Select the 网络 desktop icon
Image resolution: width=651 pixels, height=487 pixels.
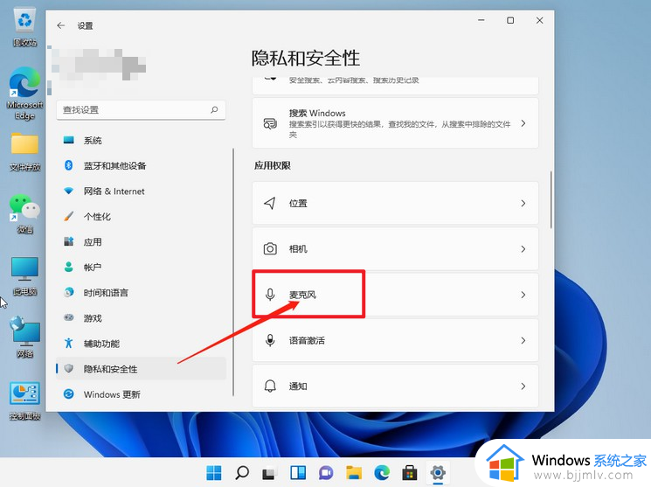tap(25, 337)
